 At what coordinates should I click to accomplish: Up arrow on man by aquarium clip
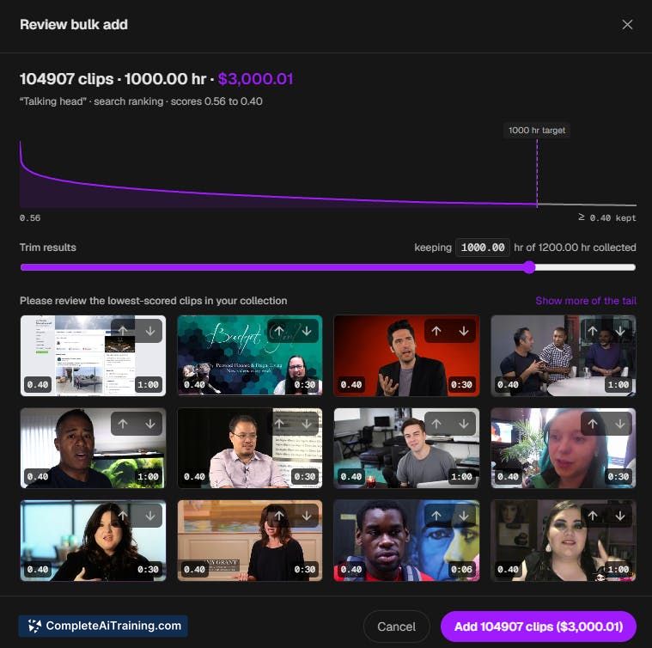[x=123, y=424]
